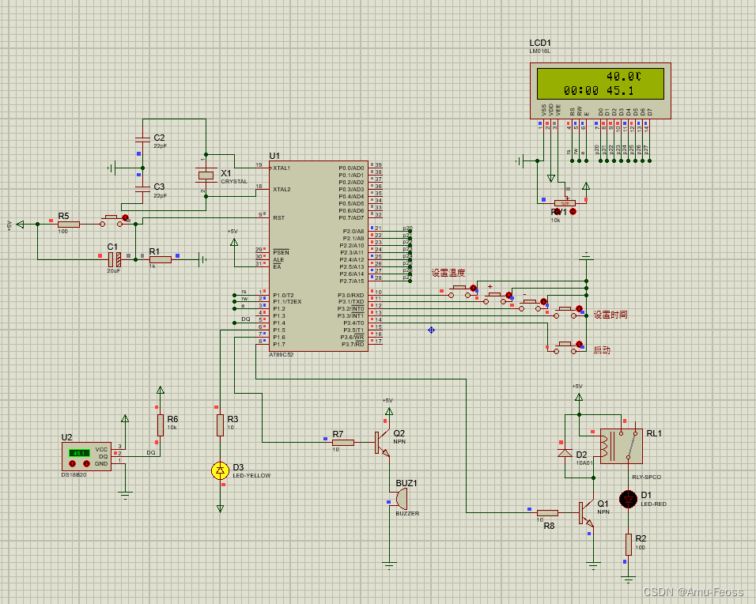Image resolution: width=756 pixels, height=604 pixels.
Task: Click the BUZZER label text
Action: (407, 513)
